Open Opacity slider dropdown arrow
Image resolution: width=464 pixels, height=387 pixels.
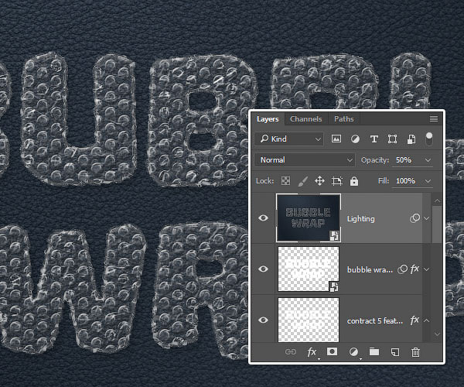tap(428, 160)
